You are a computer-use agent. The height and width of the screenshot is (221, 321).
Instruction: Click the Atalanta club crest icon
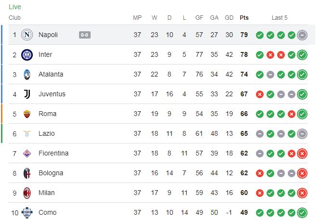click(27, 74)
